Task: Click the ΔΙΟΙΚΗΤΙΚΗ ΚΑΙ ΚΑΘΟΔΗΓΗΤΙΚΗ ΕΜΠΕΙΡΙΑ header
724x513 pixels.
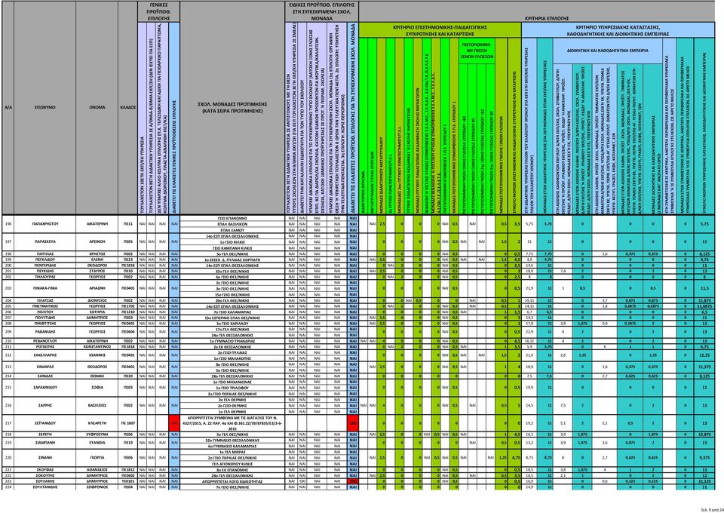Action: point(606,51)
